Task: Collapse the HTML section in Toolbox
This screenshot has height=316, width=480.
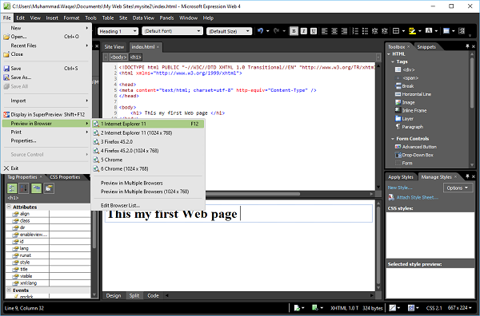Action: pos(389,54)
